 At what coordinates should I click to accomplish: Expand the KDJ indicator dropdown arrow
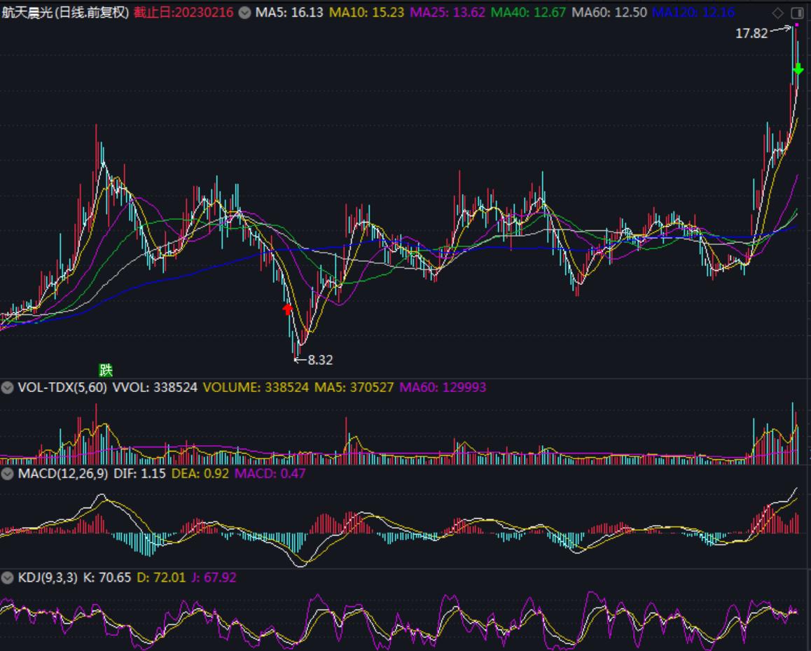(7, 577)
